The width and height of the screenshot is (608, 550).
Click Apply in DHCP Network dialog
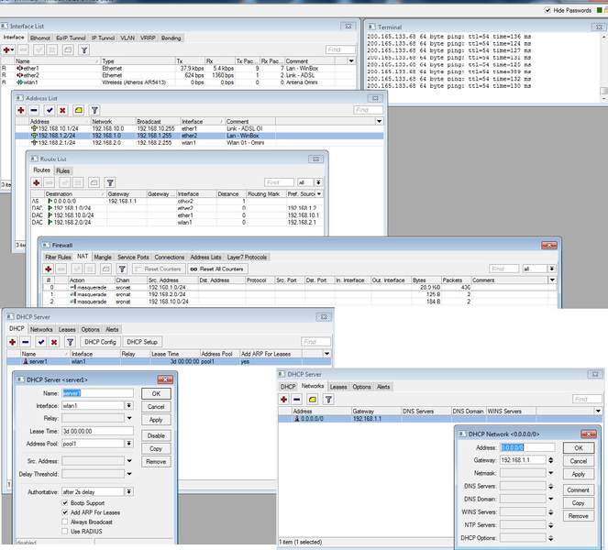[x=579, y=474]
